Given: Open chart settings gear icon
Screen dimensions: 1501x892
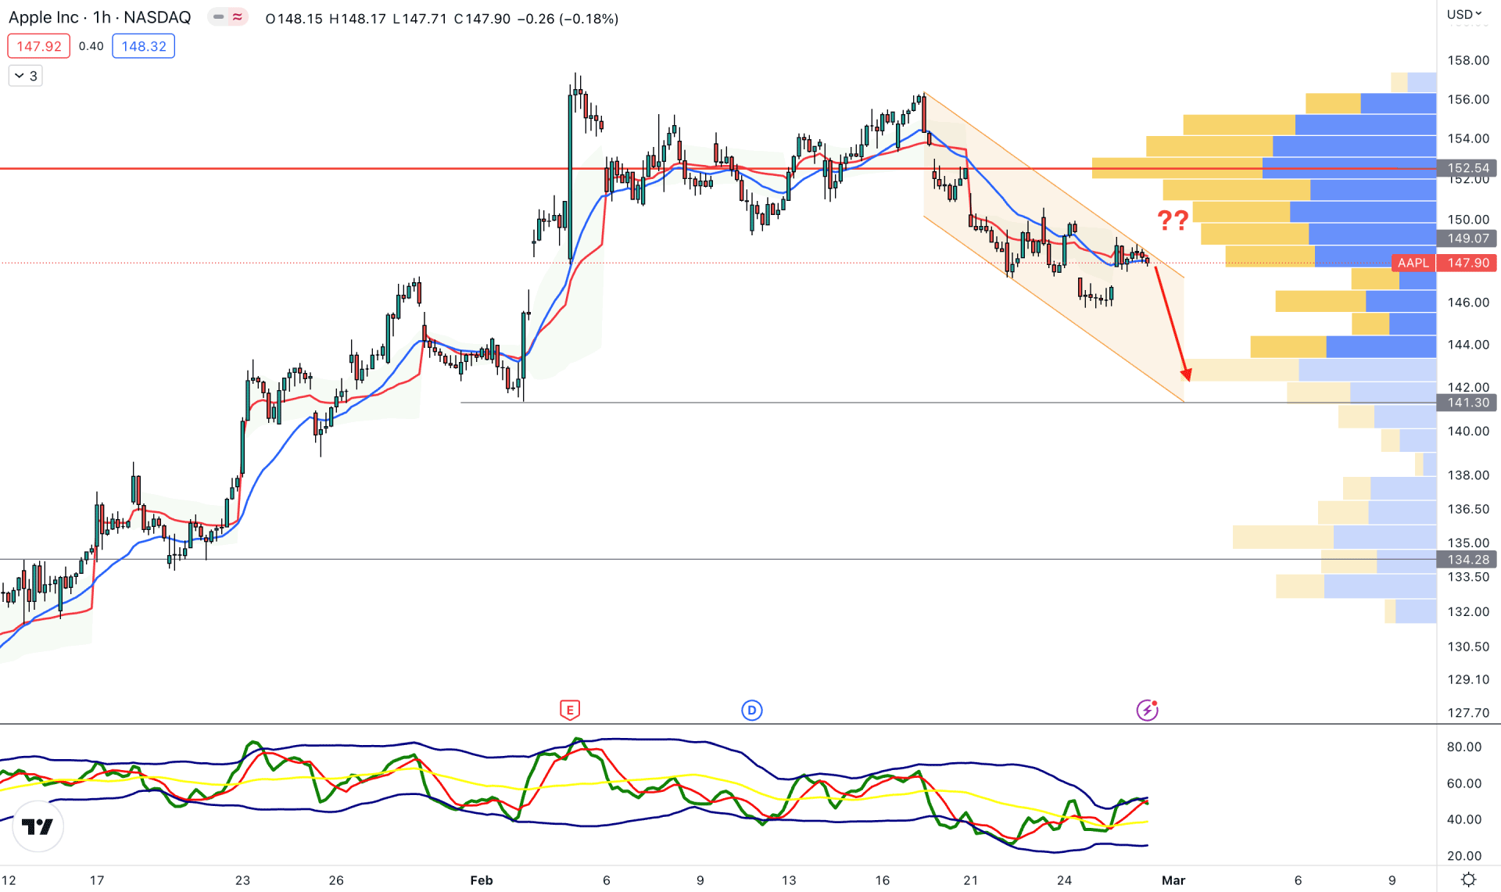Looking at the screenshot, I should [x=1468, y=879].
